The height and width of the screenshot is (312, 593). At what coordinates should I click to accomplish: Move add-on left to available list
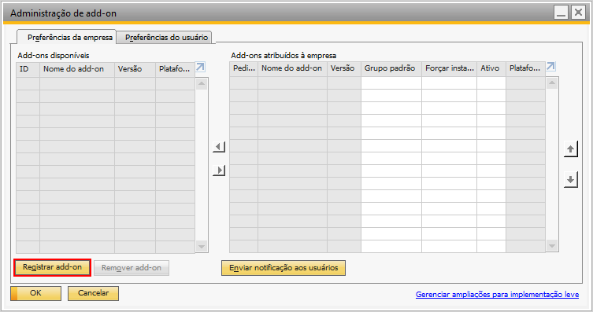219,146
